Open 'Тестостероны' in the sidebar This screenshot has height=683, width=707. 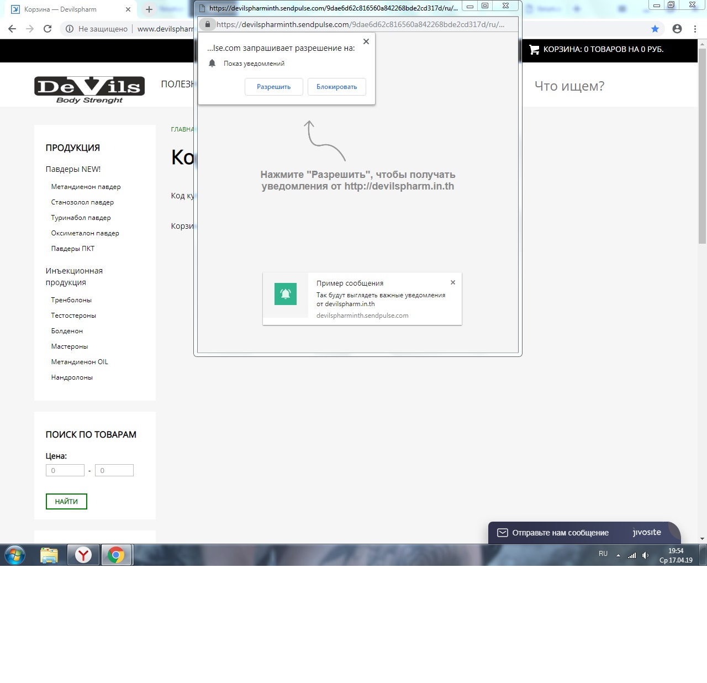coord(73,316)
